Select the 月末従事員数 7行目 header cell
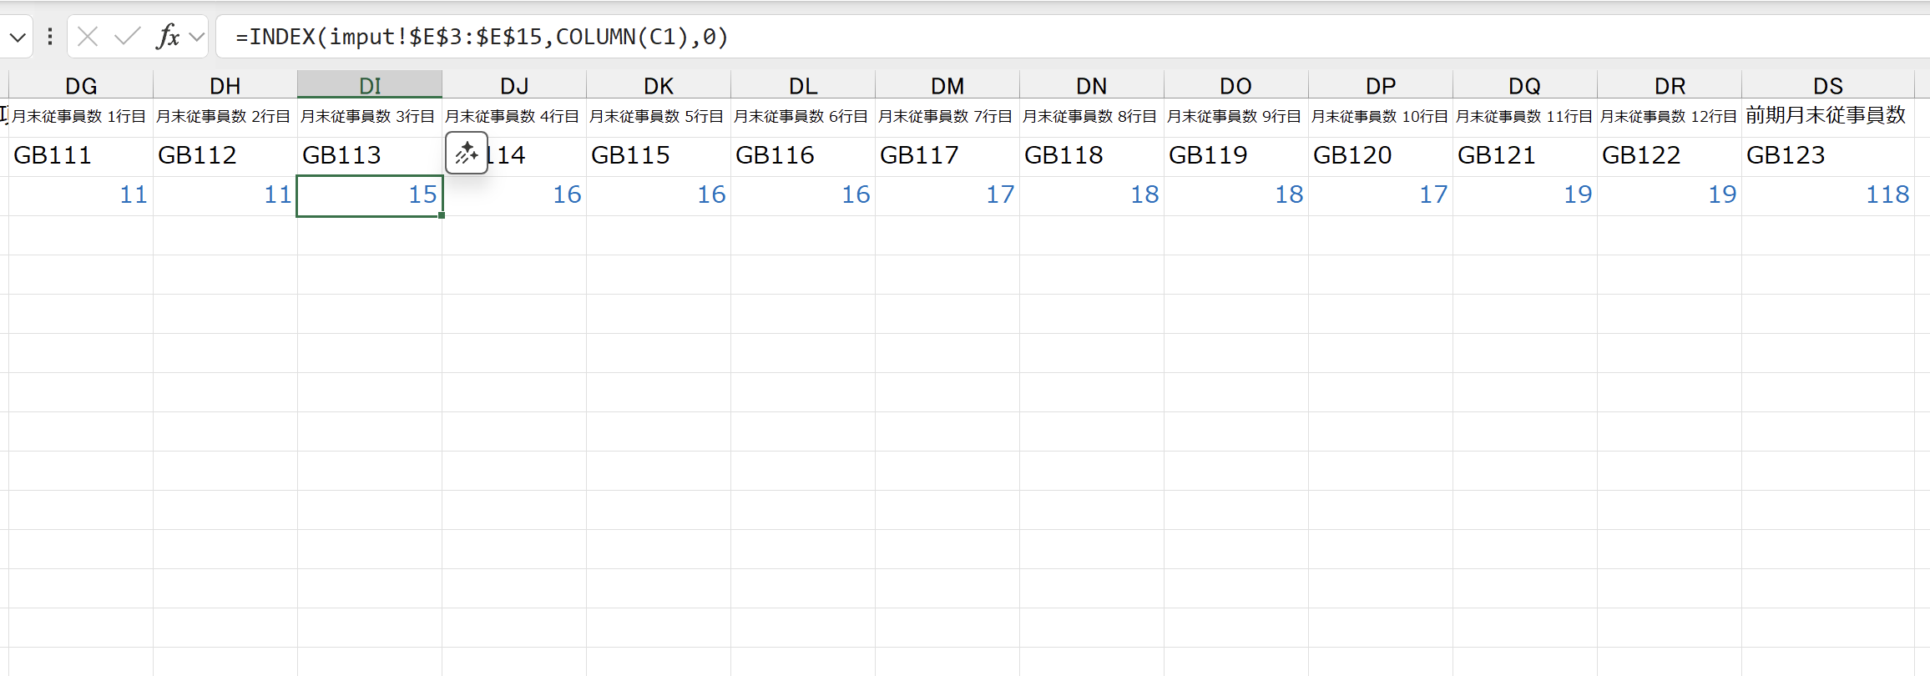 [947, 116]
